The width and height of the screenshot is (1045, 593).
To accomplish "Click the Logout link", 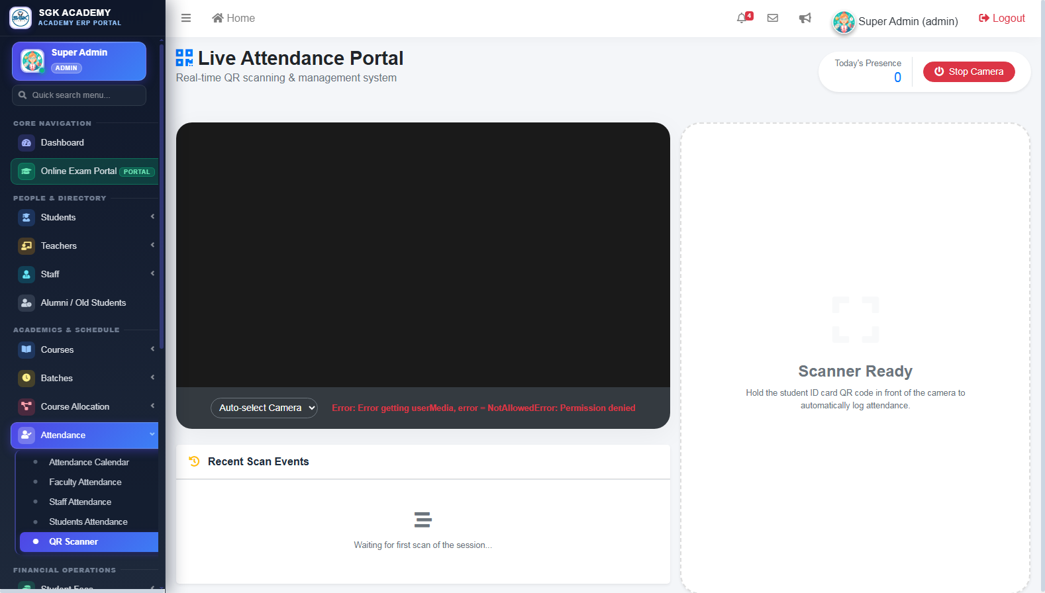I will (1002, 18).
